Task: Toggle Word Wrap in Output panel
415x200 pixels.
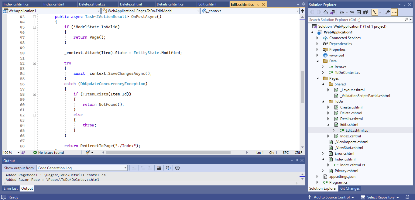Action: click(168, 168)
